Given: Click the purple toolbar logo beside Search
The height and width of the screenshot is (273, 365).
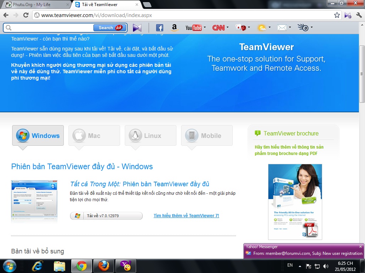Looking at the screenshot, I should (x=137, y=28).
